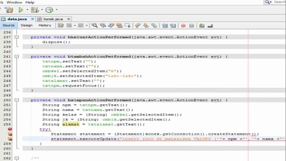
Task: Click the data.java file tab icon
Action: pos(3,19)
